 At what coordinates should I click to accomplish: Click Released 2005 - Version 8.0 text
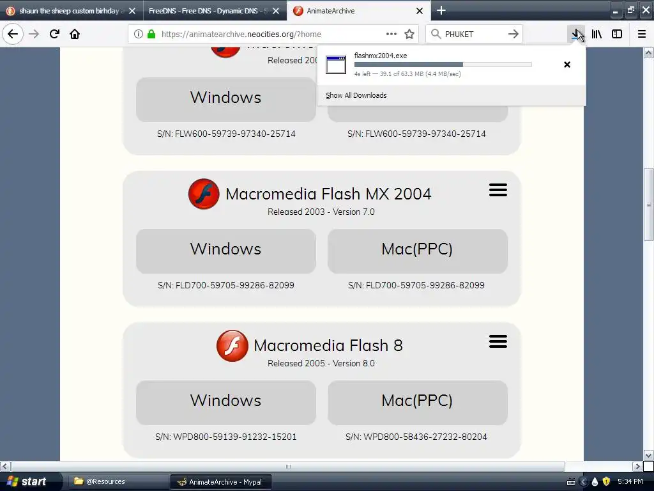point(321,363)
